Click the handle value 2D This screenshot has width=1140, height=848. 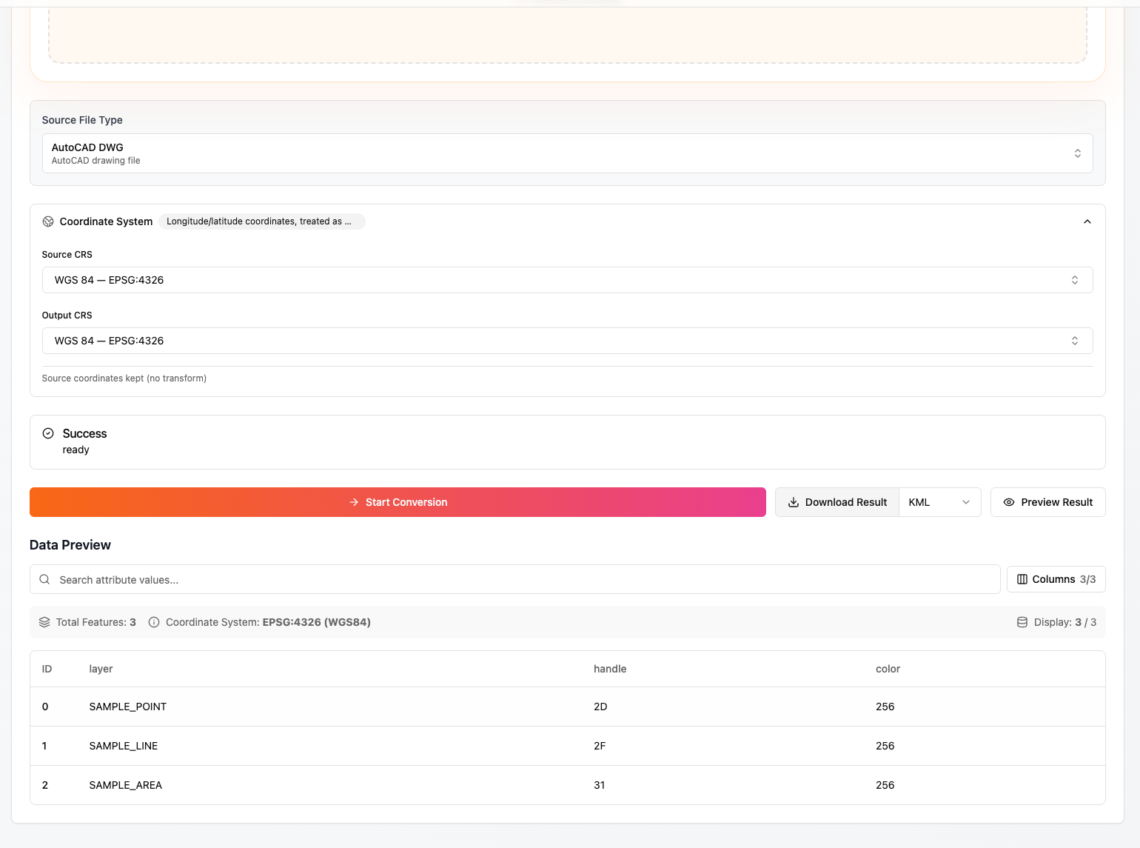click(600, 707)
